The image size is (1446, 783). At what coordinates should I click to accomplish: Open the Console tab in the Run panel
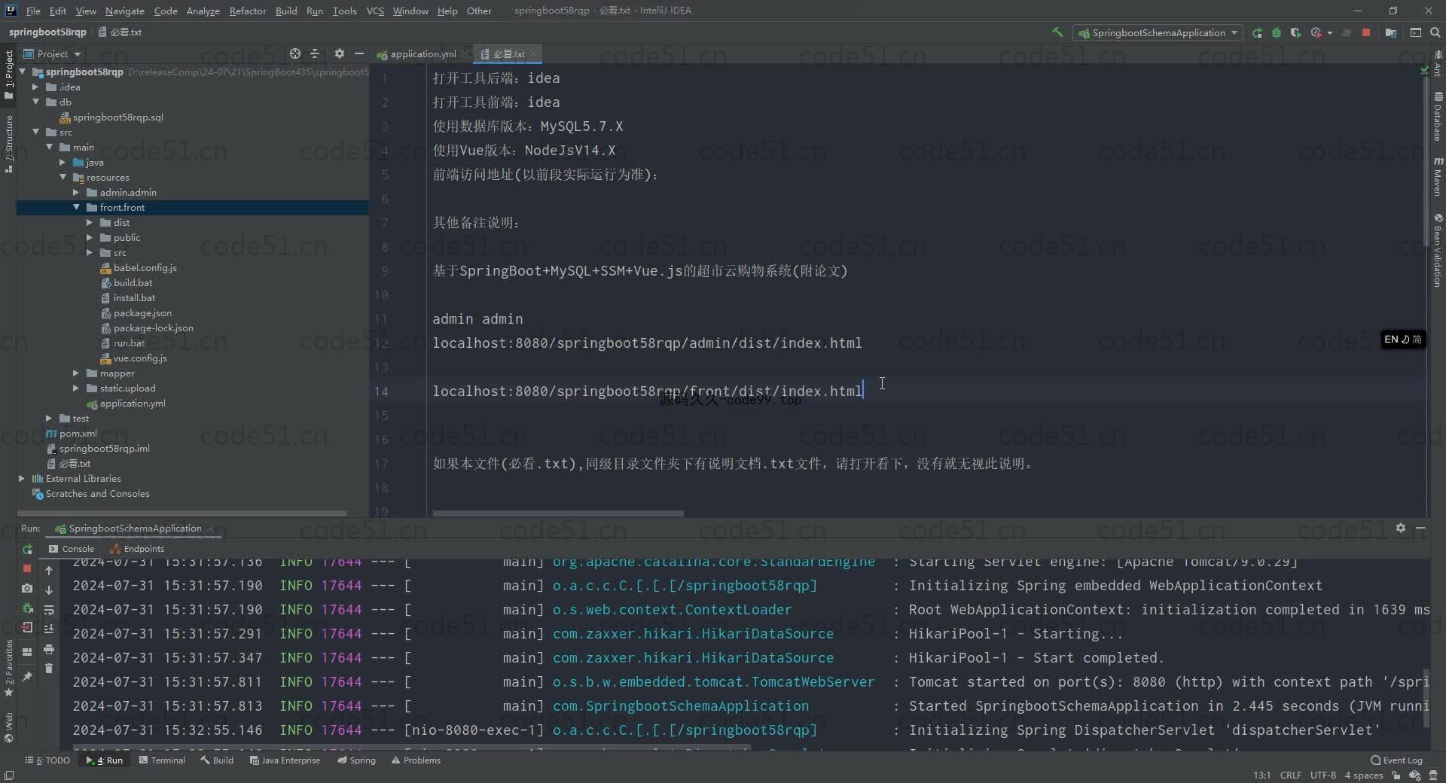pyautogui.click(x=72, y=549)
